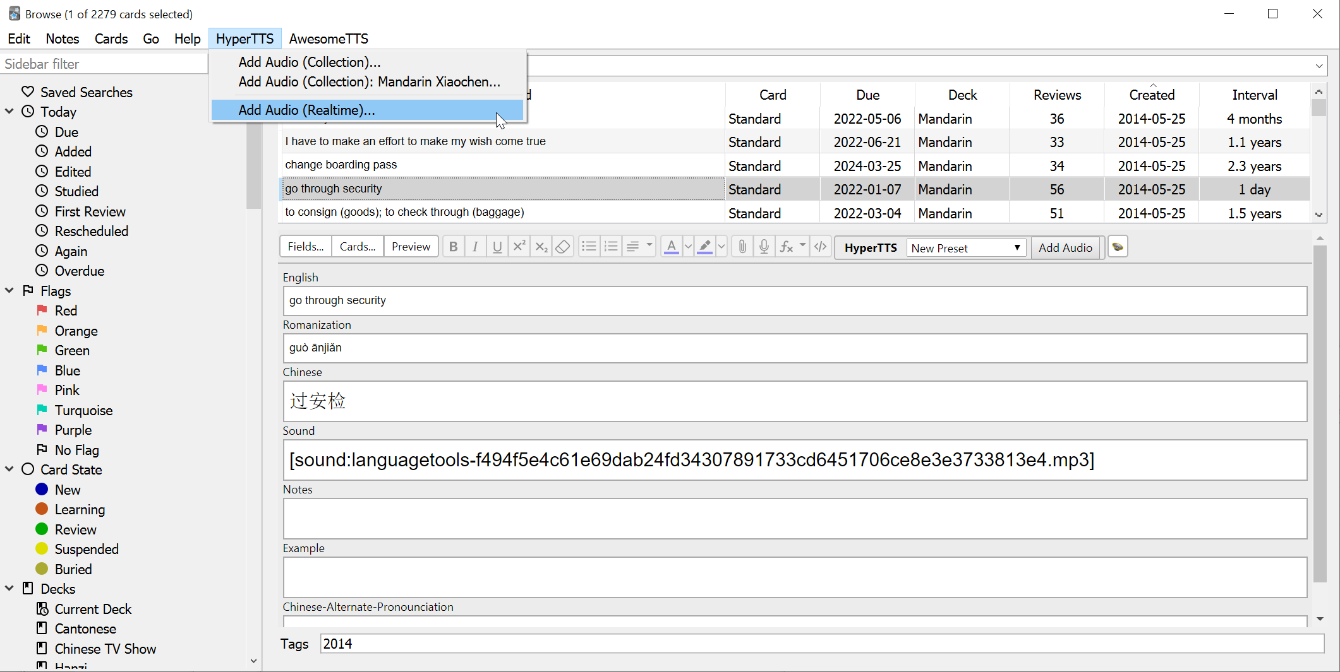Click the Tags field containing 2014
Image resolution: width=1340 pixels, height=672 pixels.
[822, 644]
